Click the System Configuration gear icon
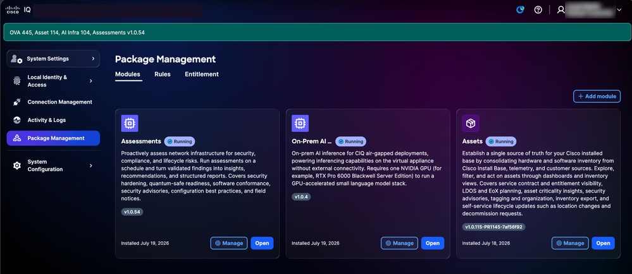 pyautogui.click(x=17, y=165)
